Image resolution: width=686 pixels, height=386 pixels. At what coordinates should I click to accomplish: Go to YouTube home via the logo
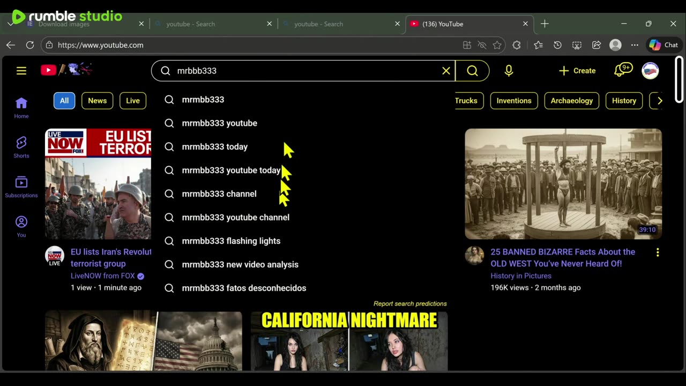(x=66, y=70)
